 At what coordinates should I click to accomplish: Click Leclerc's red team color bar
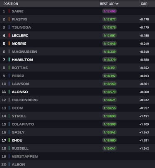9,35
